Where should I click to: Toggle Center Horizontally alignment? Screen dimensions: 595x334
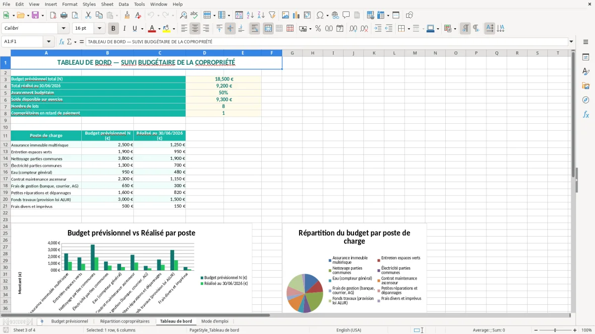195,29
